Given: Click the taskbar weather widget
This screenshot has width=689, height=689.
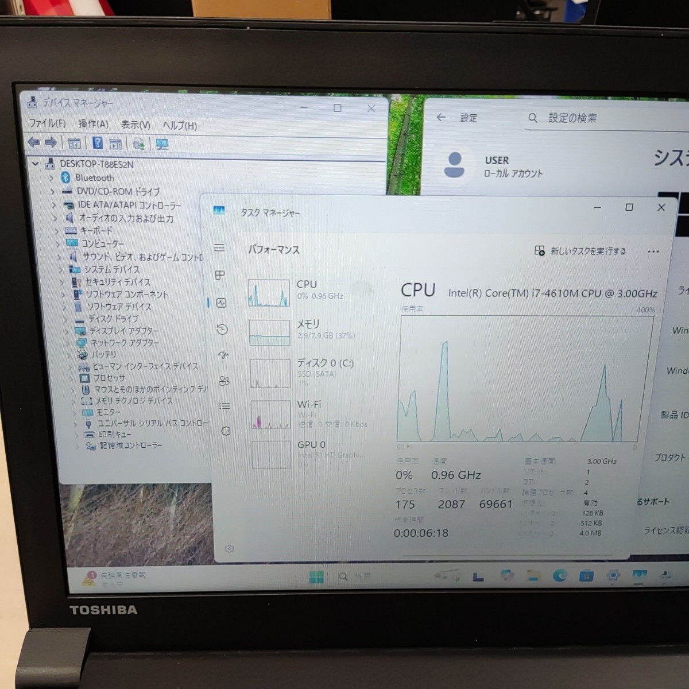Looking at the screenshot, I should pyautogui.click(x=115, y=578).
